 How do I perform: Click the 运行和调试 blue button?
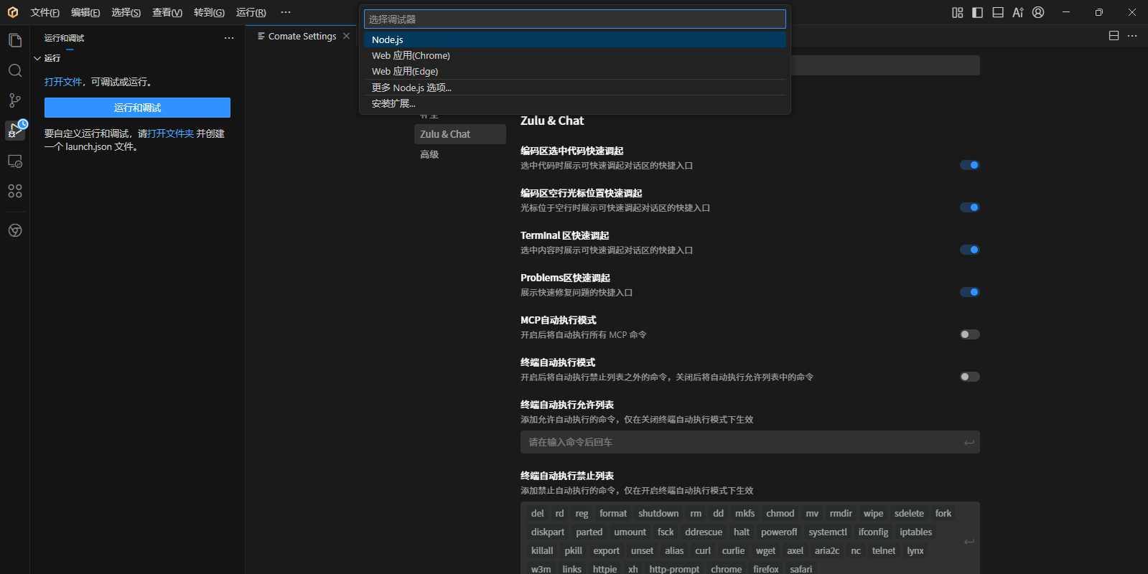pyautogui.click(x=137, y=108)
